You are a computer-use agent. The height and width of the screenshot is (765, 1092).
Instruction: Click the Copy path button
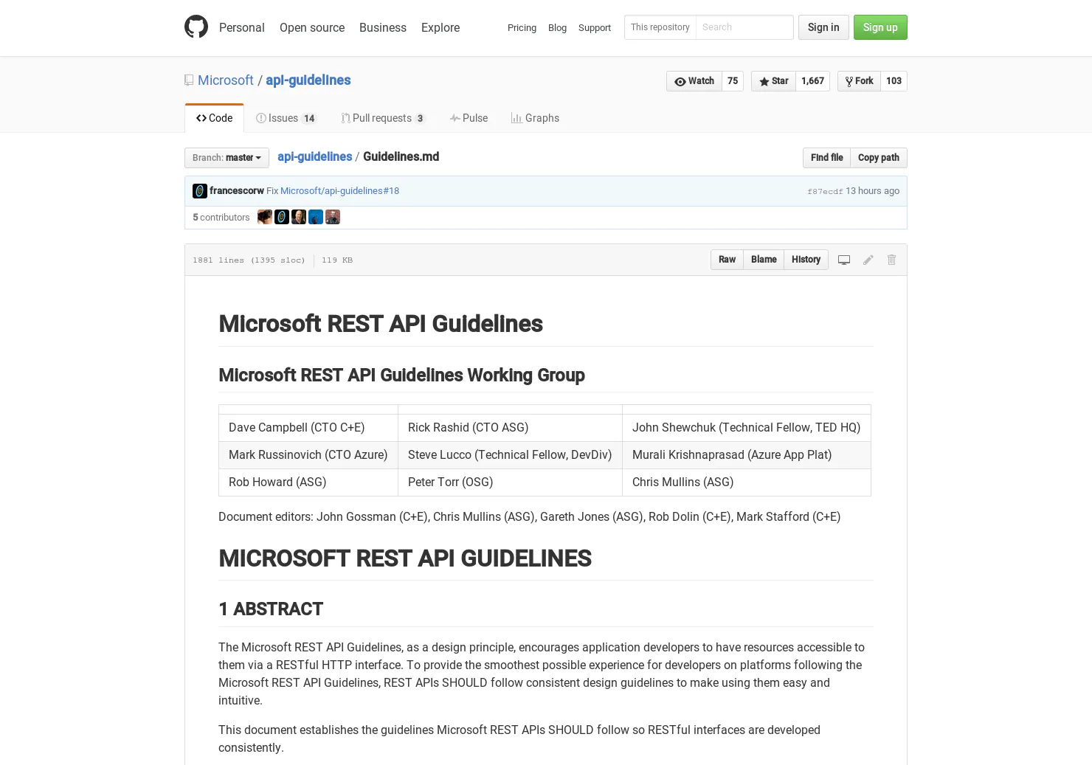click(879, 158)
